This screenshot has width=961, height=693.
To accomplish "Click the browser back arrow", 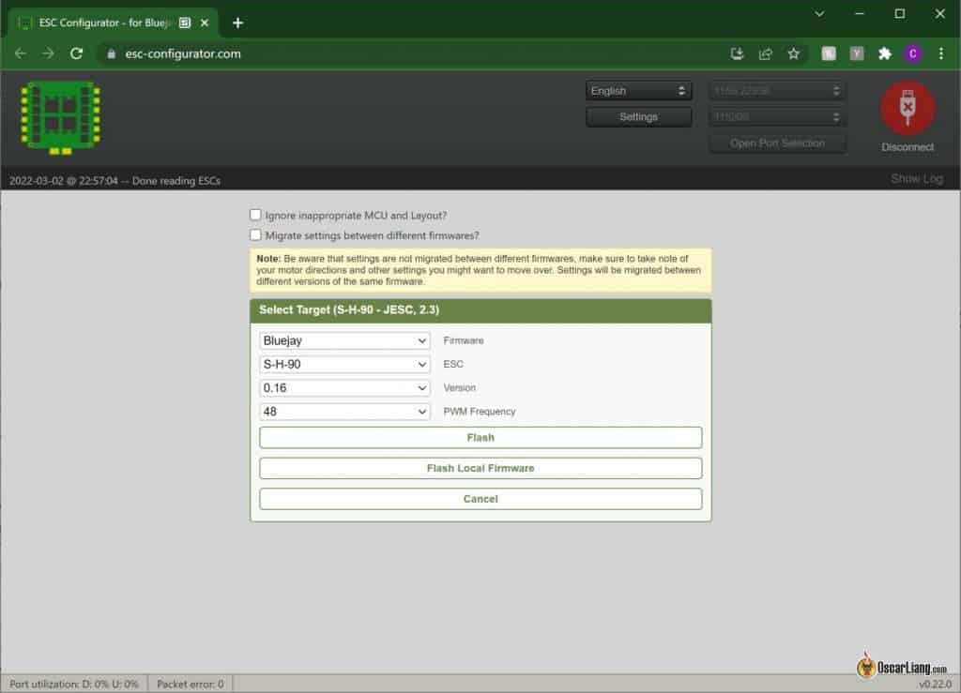I will (21, 53).
